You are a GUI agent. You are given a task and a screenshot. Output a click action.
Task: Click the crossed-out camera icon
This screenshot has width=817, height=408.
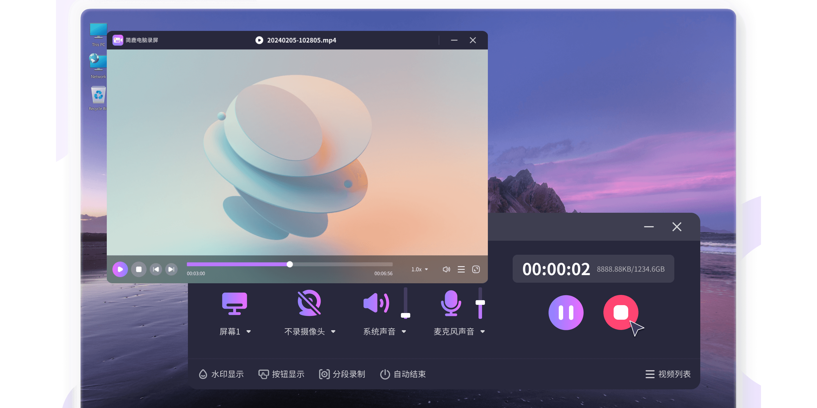[309, 303]
